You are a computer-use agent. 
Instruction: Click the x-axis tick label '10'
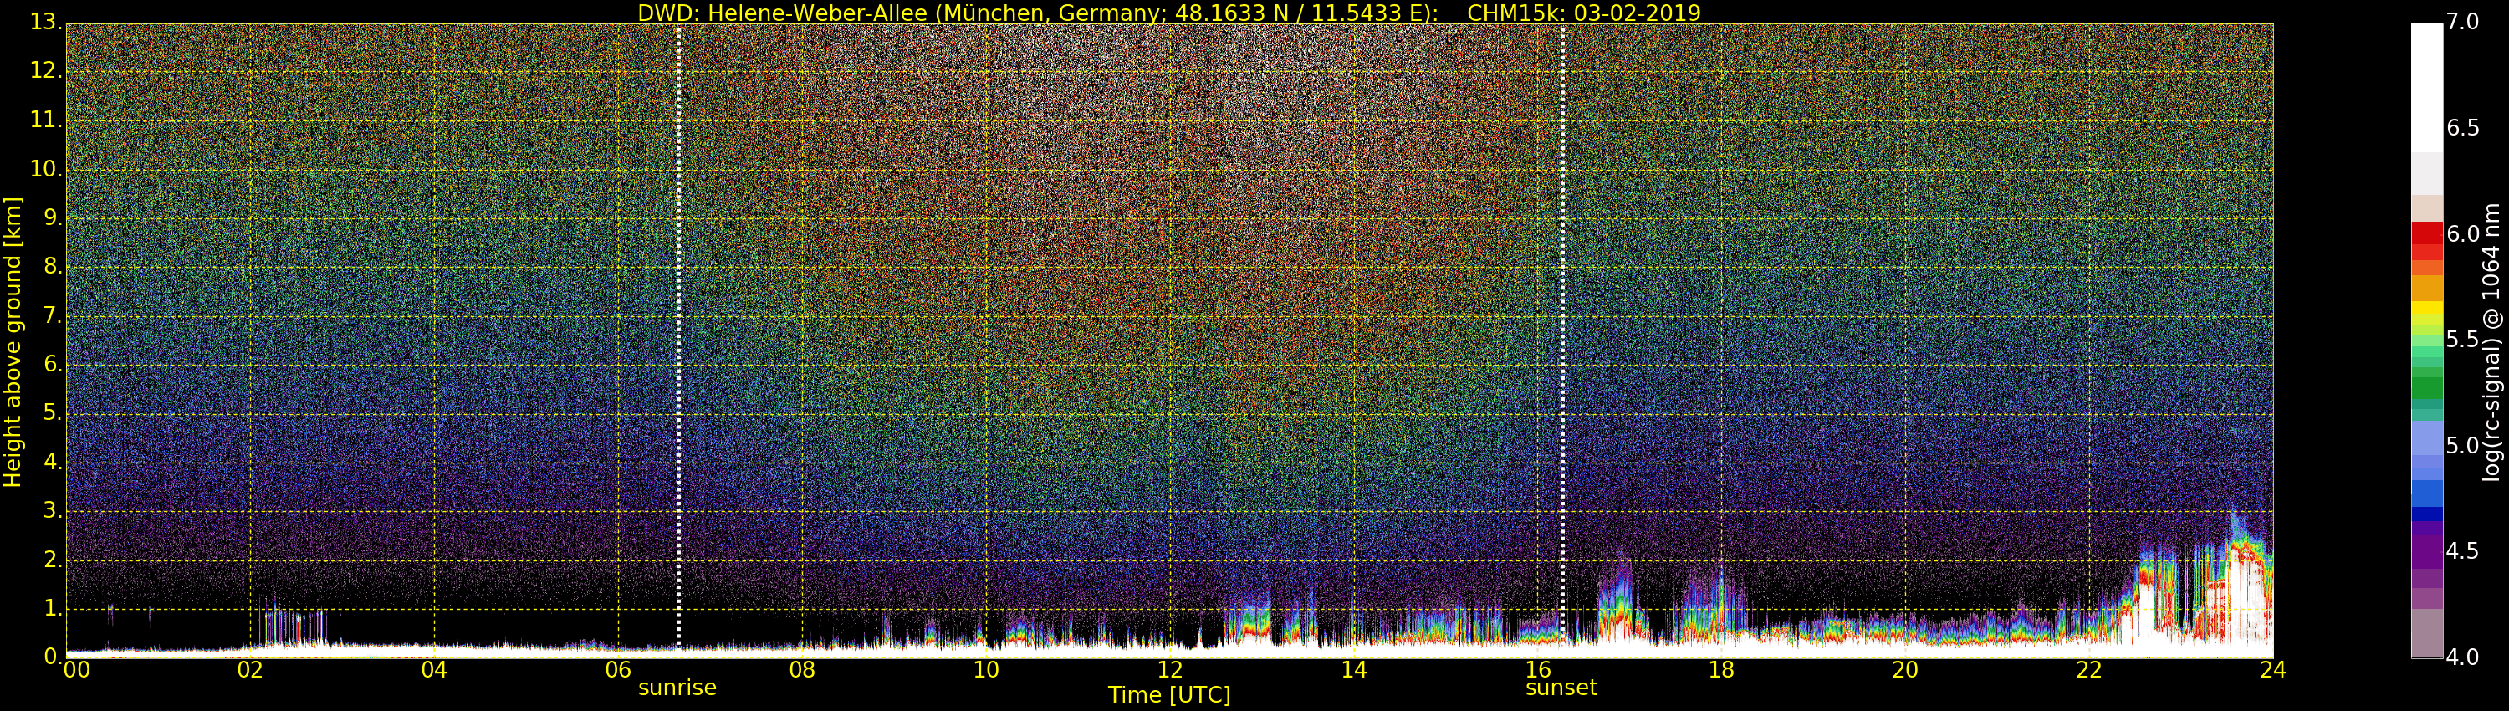click(x=986, y=669)
